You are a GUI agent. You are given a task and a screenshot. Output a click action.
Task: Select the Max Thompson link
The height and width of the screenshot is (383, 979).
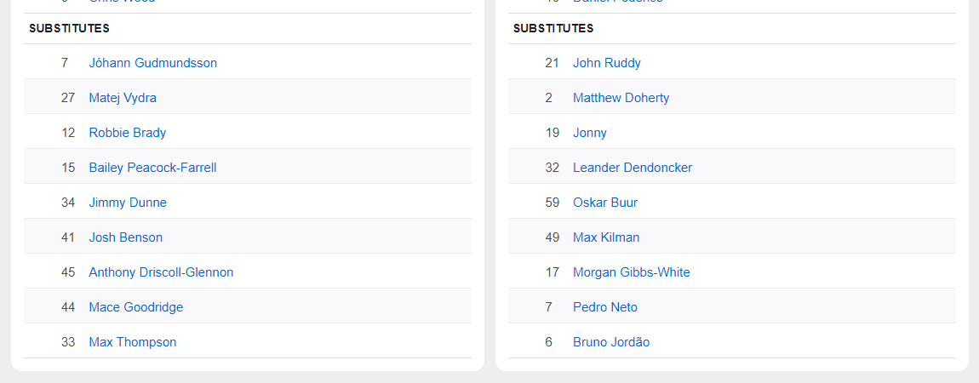click(133, 342)
